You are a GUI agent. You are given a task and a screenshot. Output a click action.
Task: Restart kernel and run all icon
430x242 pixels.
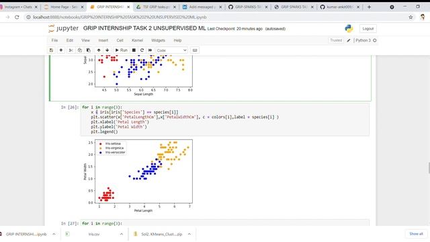(150, 50)
